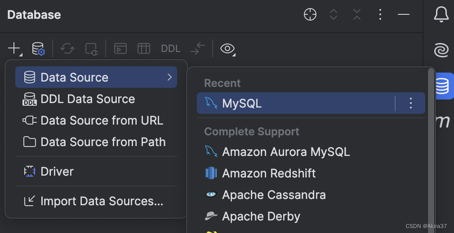Click the Jump to source arrows icon
Screen dimensions: 454x233
point(198,48)
